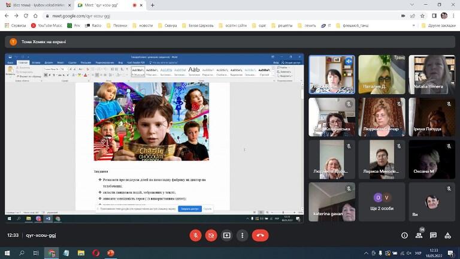This screenshot has width=460, height=259.
Task: Expand the освітні сайти bookmark folder
Action: 233,26
